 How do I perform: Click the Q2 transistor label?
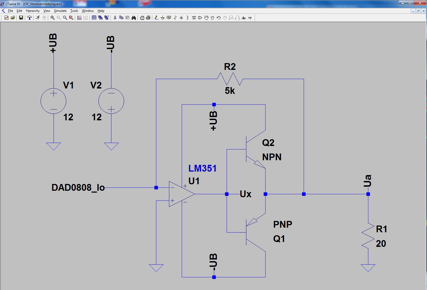tap(268, 142)
